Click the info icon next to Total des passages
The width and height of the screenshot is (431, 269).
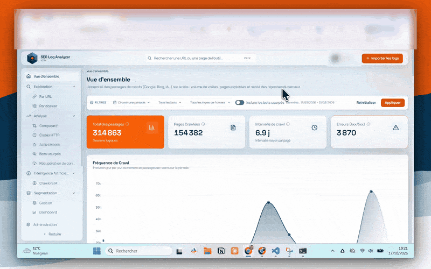click(x=127, y=124)
